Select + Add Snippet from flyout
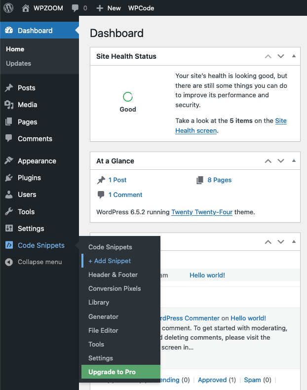This screenshot has height=390, width=307. click(x=110, y=261)
